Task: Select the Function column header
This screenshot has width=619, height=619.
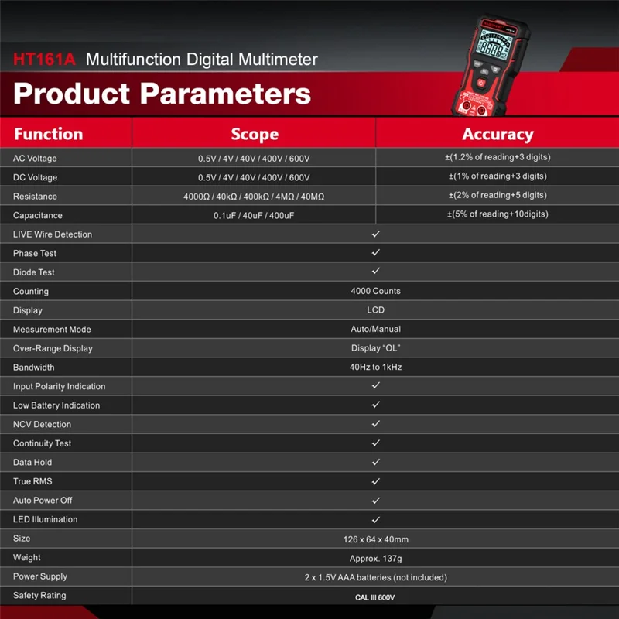Action: click(48, 134)
